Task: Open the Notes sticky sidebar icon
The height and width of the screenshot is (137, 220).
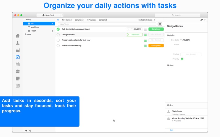Action: tap(18, 79)
